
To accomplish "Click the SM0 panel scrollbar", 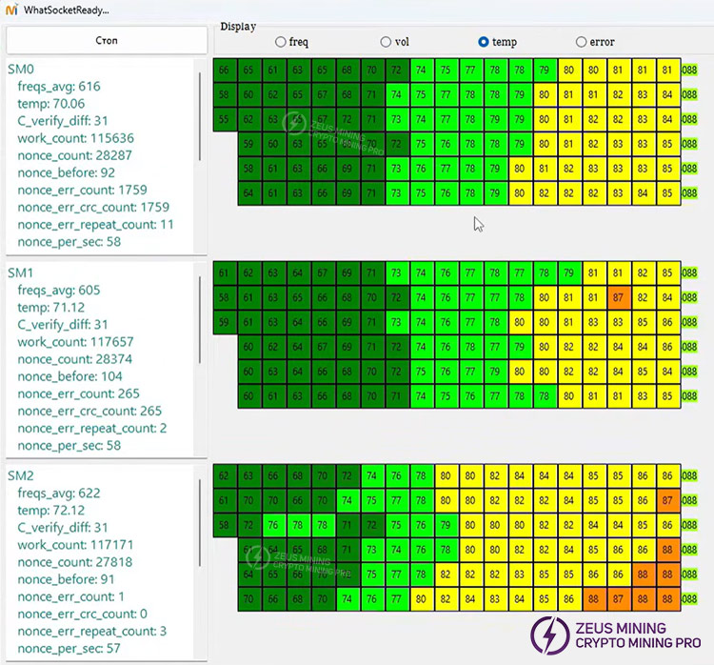I will click(200, 116).
